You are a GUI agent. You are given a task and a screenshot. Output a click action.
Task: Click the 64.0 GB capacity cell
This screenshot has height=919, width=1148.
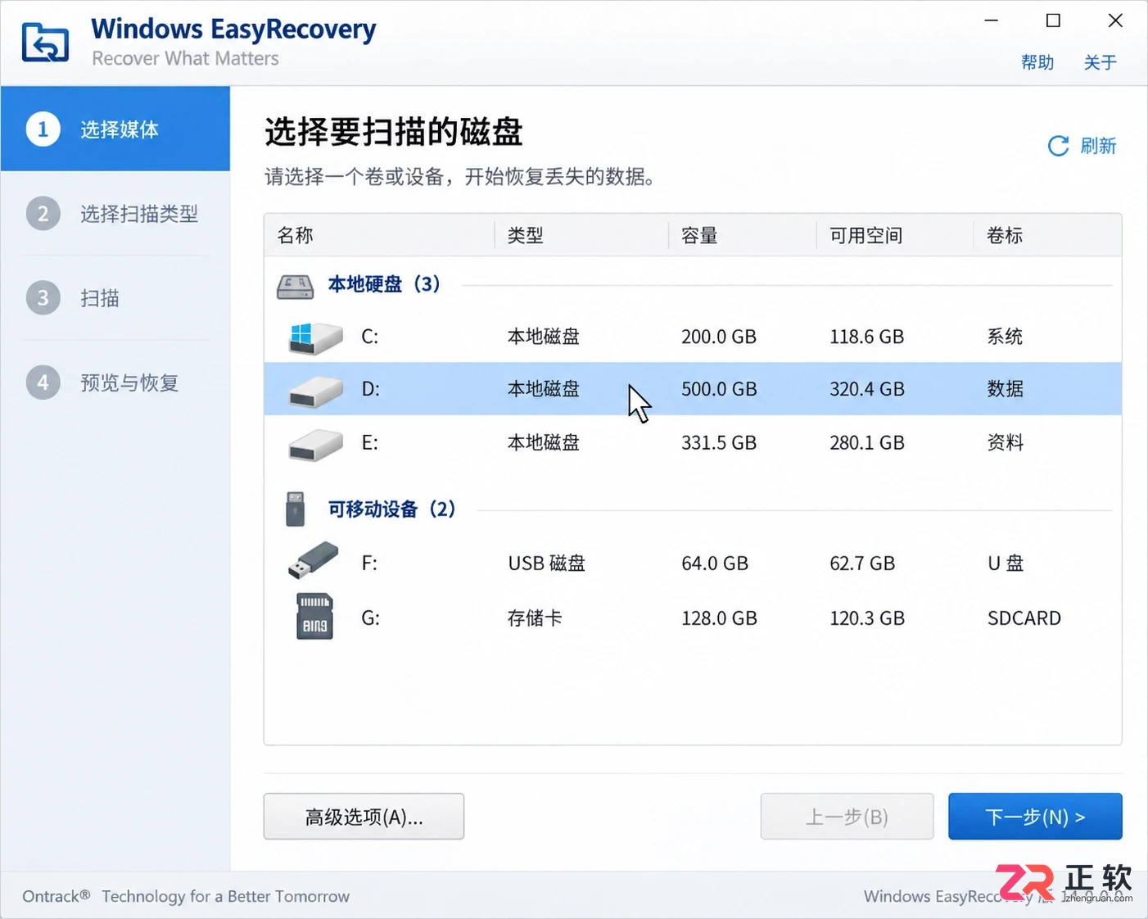pyautogui.click(x=715, y=564)
